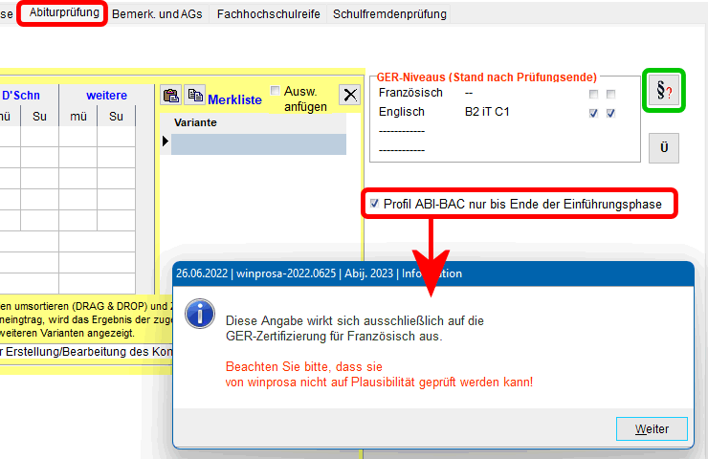Go to Schulfremdenprüfung tab
Image resolution: width=708 pixels, height=459 pixels.
pos(389,14)
